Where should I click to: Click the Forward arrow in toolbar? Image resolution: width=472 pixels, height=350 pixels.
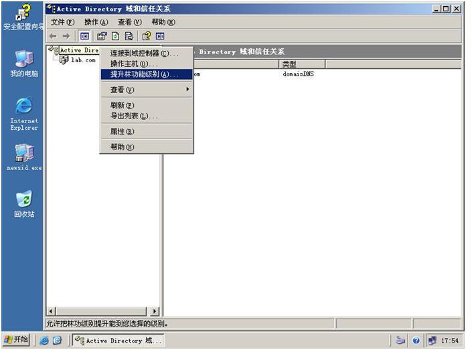[66, 36]
